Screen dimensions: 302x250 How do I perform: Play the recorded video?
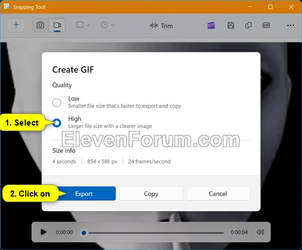click(x=43, y=232)
